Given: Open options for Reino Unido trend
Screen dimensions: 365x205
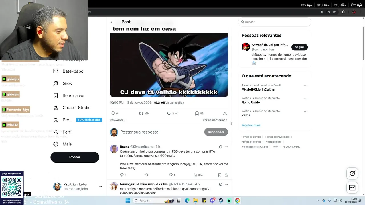Looking at the screenshot, I should click(306, 99).
